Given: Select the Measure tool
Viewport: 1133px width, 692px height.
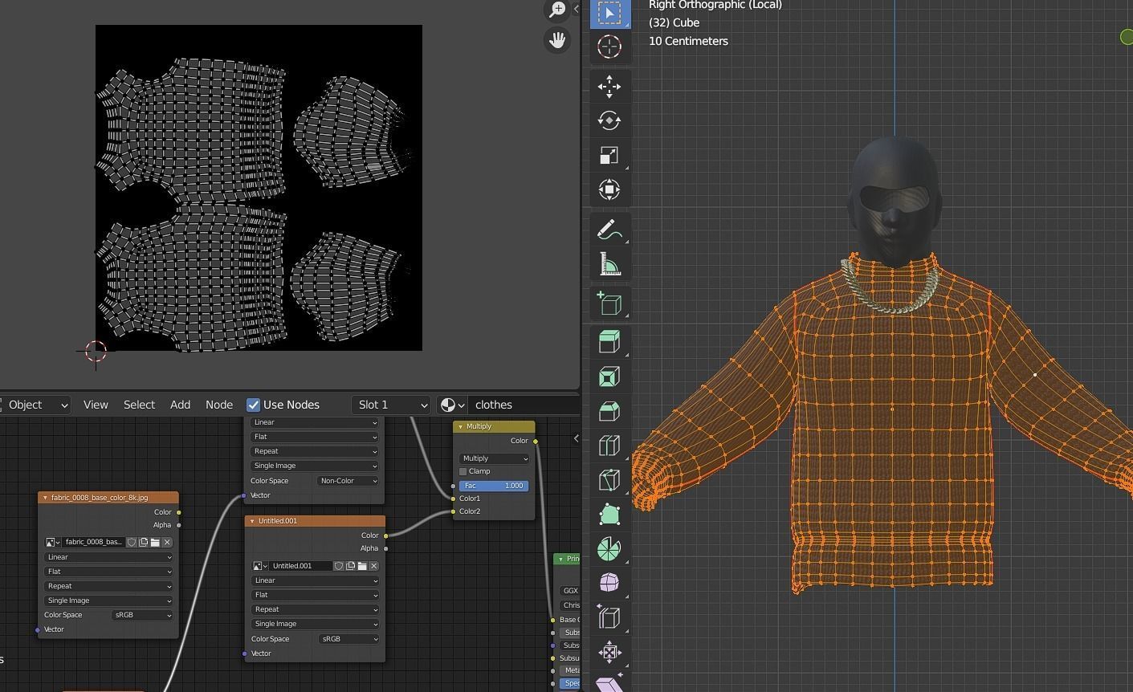Looking at the screenshot, I should (x=609, y=265).
